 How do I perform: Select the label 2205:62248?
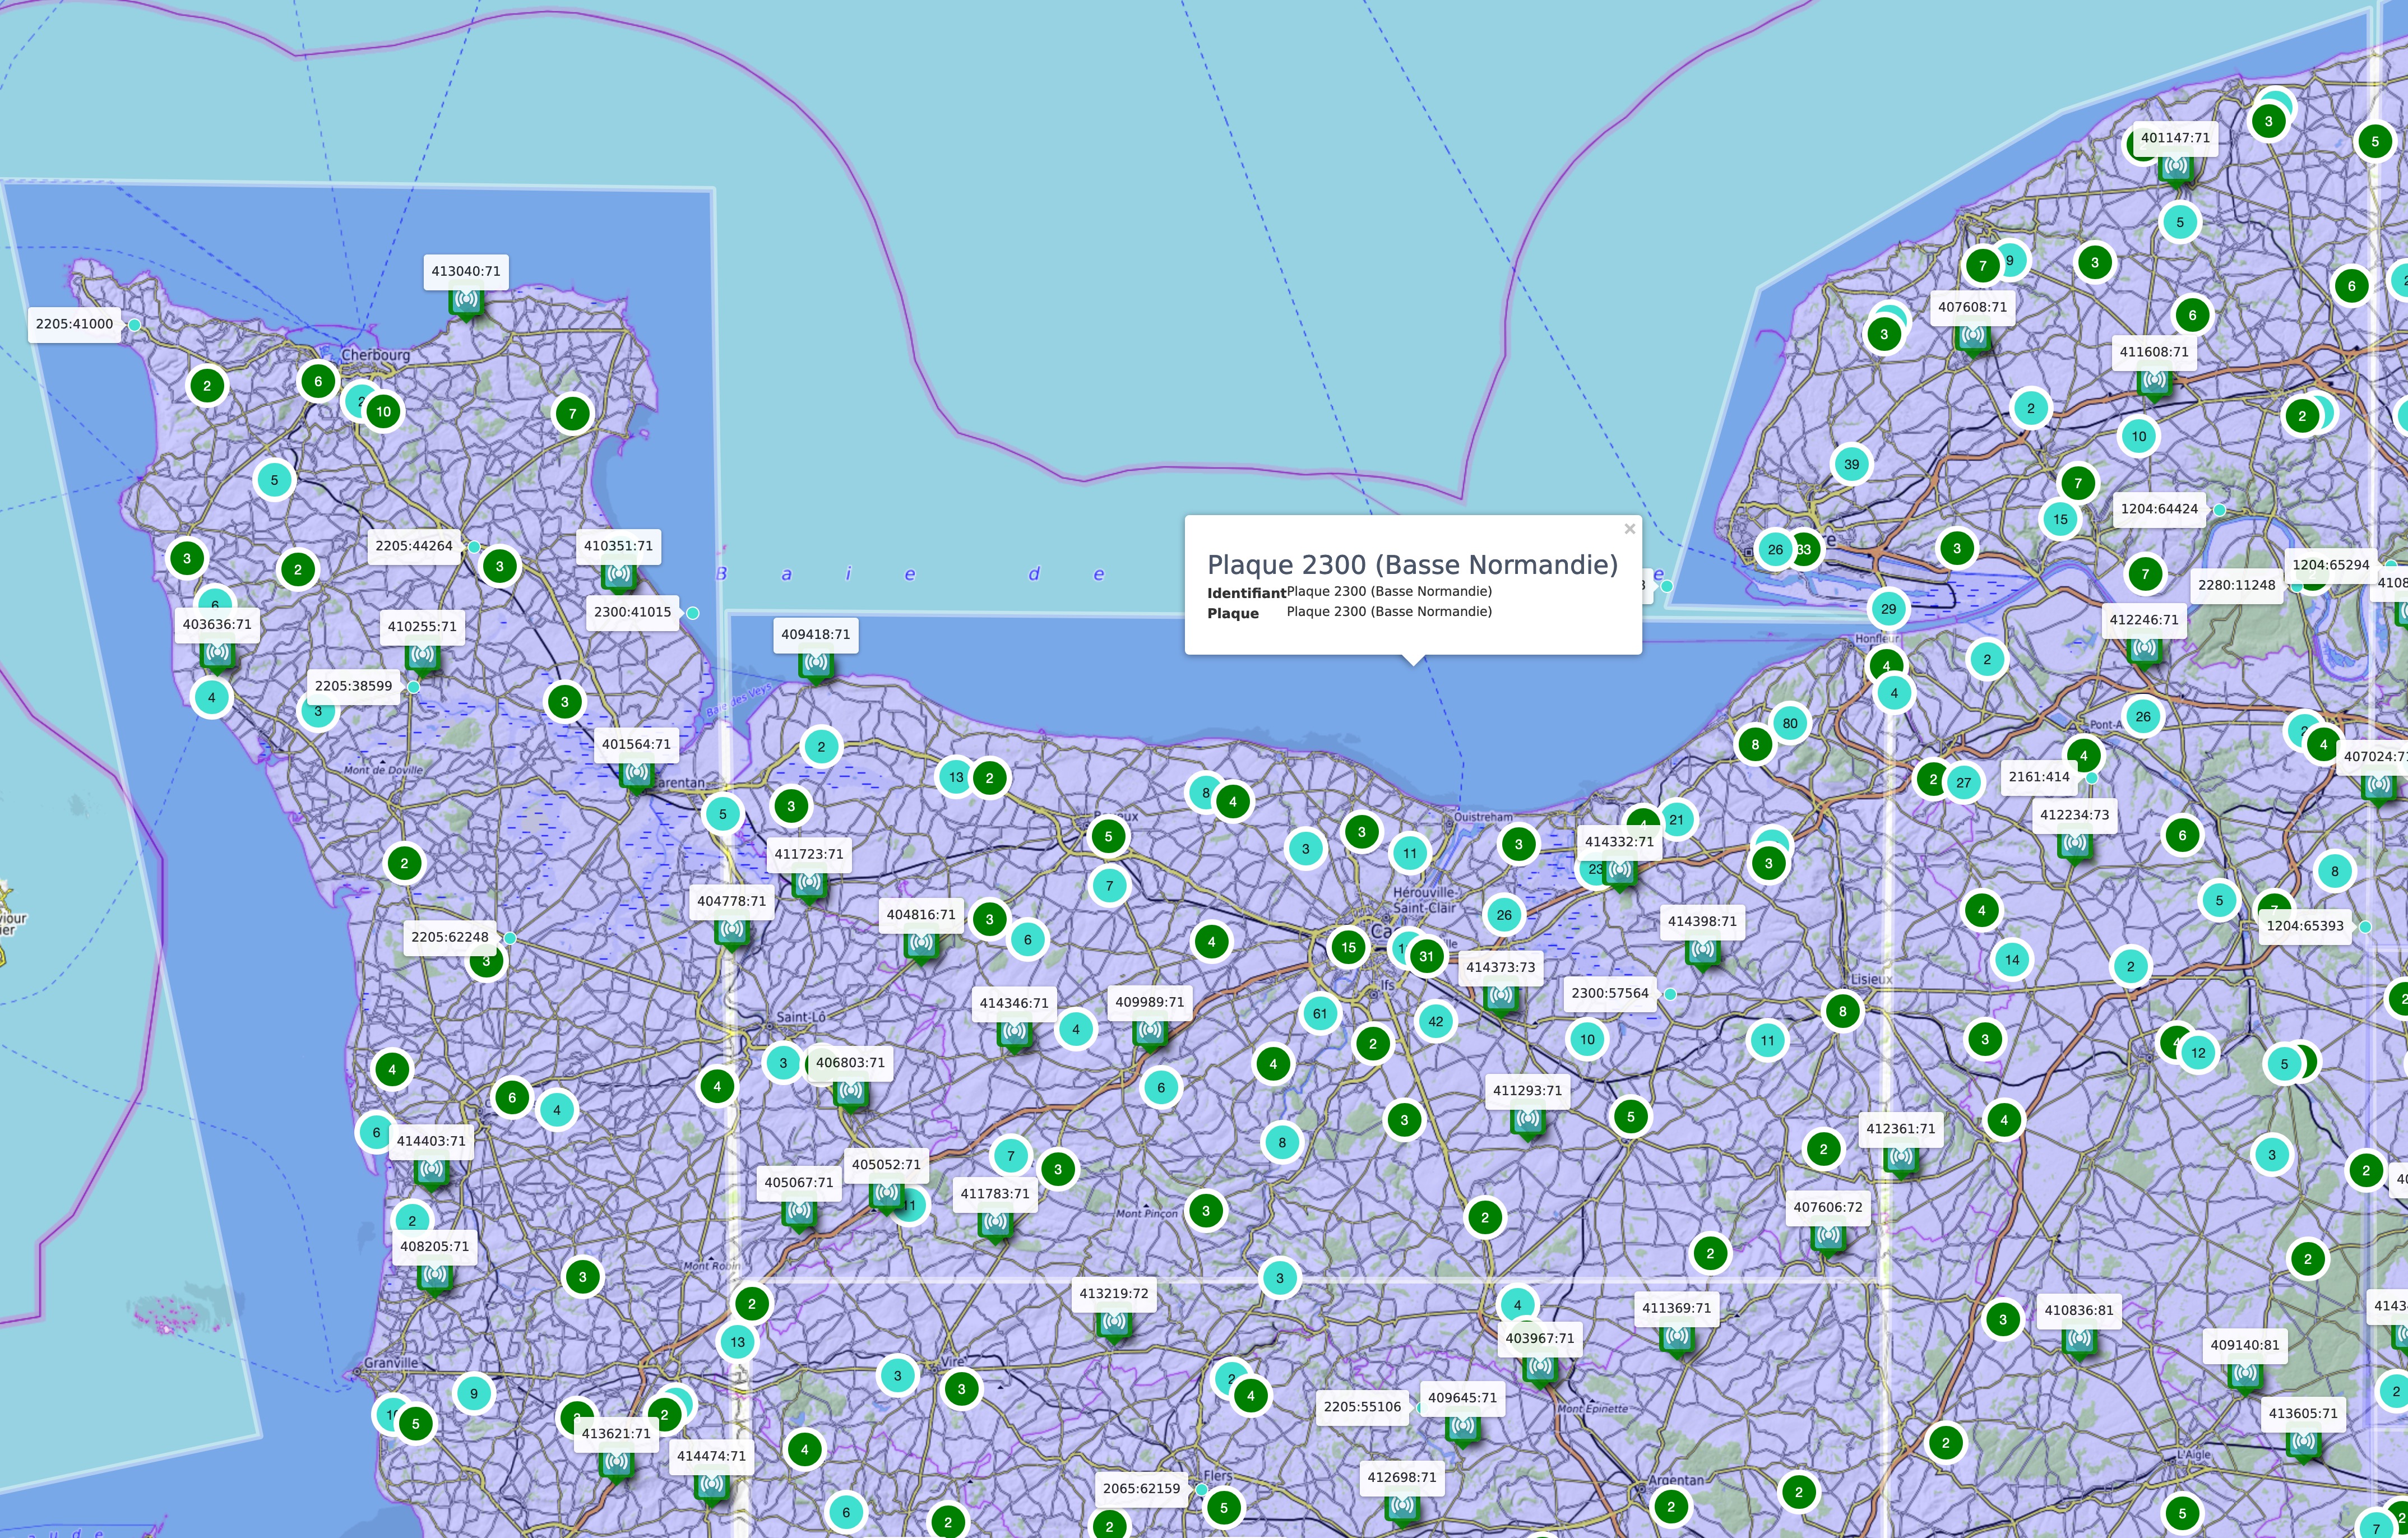[x=450, y=937]
